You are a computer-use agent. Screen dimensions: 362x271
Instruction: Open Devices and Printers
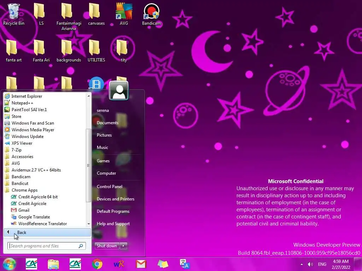[x=116, y=199]
